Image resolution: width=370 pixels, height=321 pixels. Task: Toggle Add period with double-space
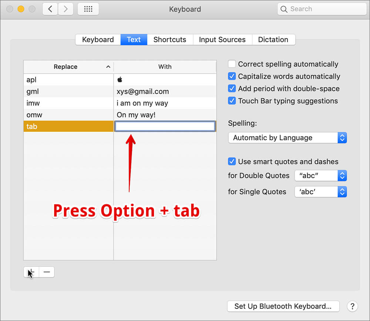232,88
